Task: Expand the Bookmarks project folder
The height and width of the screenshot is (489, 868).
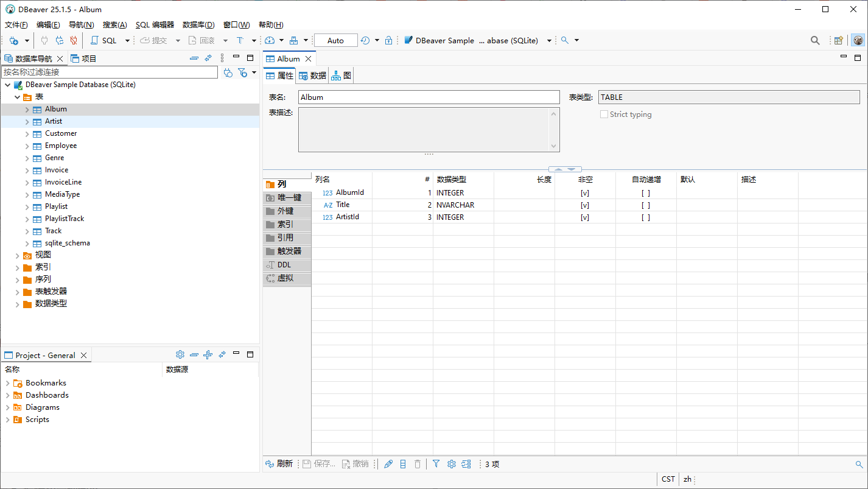Action: click(7, 383)
